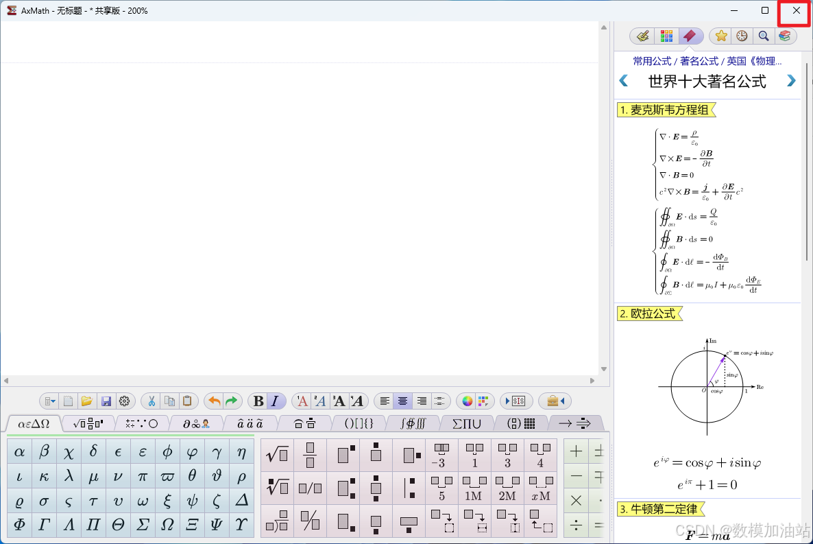Switch to Greek letters αεΔΩ tab
Screen dimensions: 813x544
pyautogui.click(x=34, y=423)
